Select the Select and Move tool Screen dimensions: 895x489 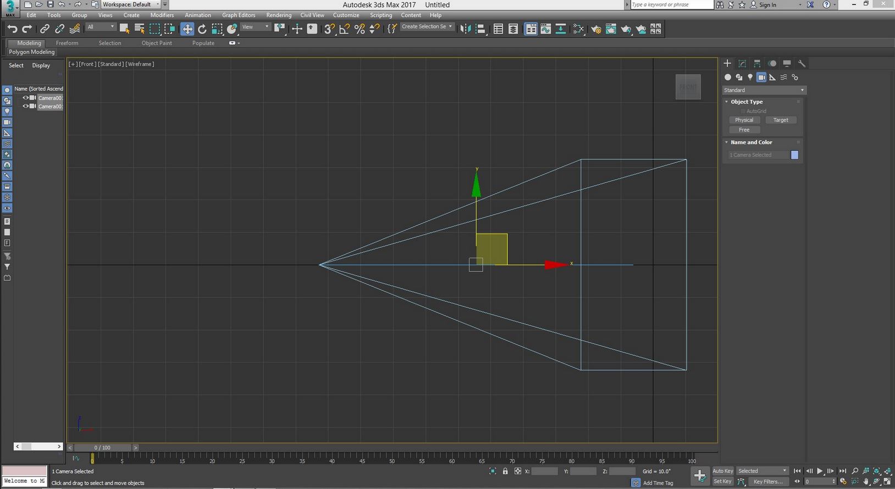187,29
